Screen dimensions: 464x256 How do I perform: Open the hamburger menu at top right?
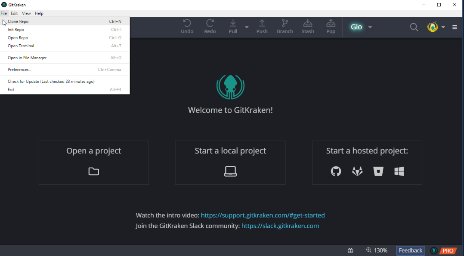tap(455, 27)
